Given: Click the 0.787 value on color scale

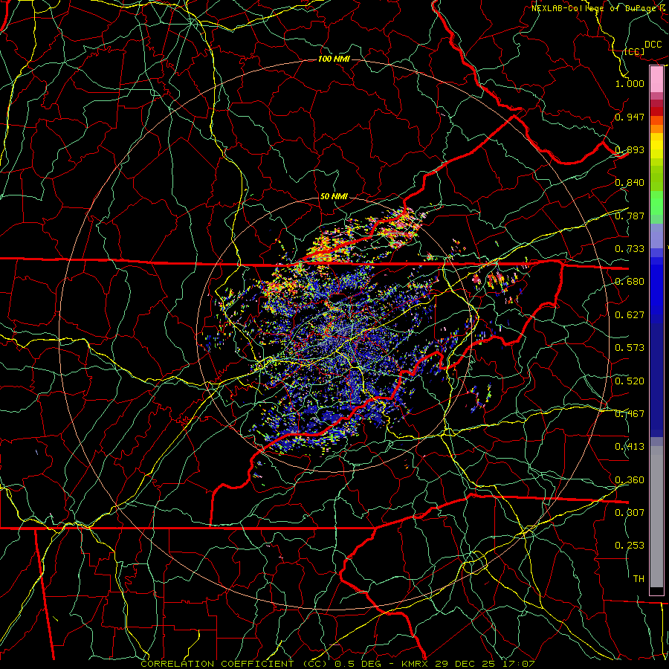Looking at the screenshot, I should (x=630, y=216).
